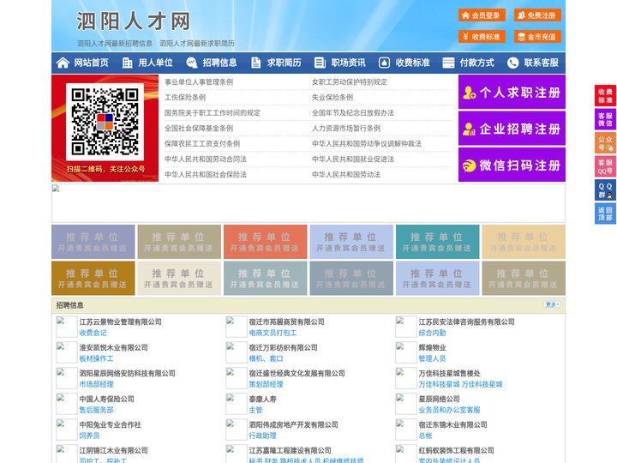Open the 网站首页 menu item
The image size is (617, 463).
point(92,63)
